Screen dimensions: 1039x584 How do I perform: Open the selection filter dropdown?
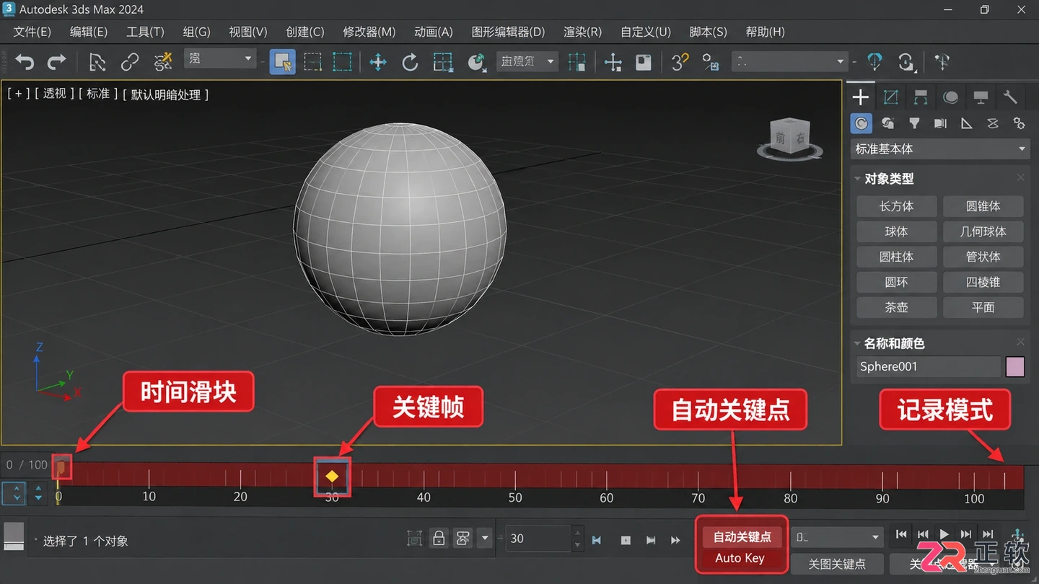[219, 59]
